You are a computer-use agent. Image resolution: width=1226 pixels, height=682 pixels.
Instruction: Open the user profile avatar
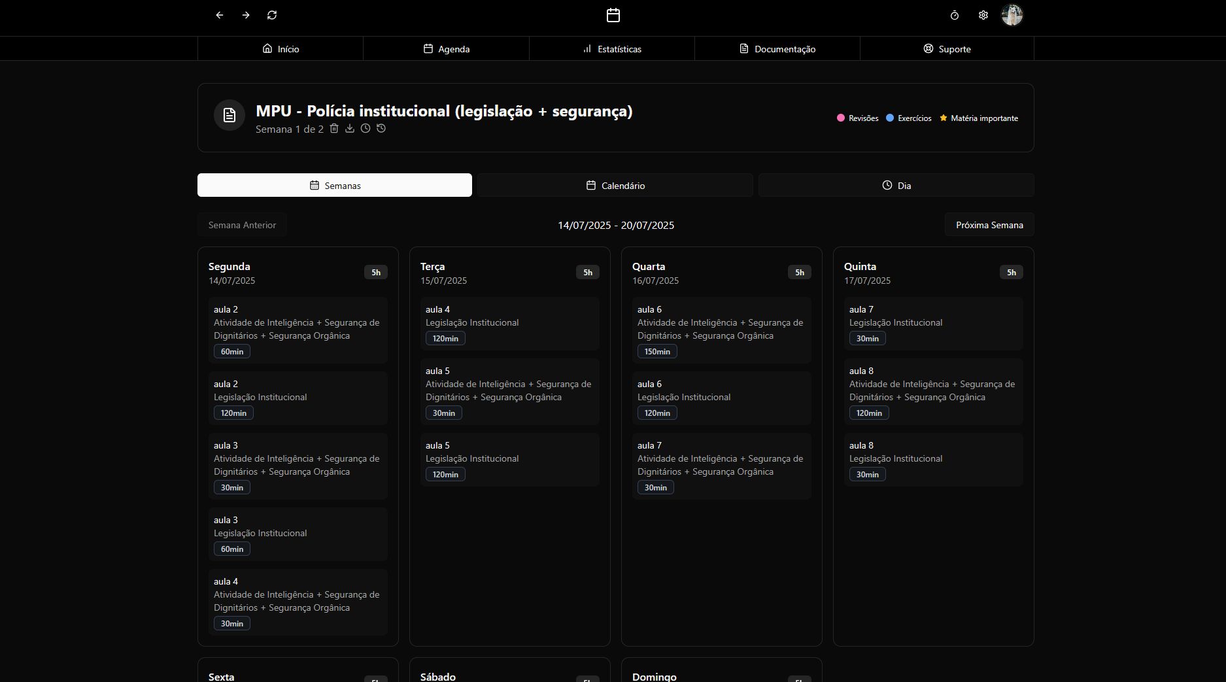[1012, 15]
